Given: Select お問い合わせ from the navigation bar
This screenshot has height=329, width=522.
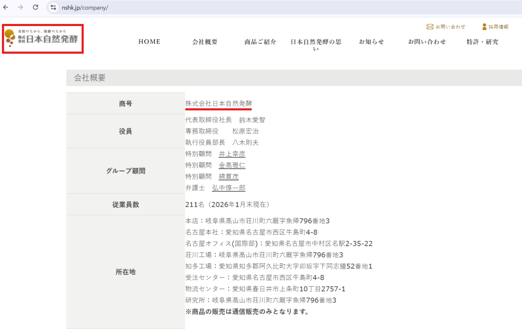Looking at the screenshot, I should (x=427, y=42).
